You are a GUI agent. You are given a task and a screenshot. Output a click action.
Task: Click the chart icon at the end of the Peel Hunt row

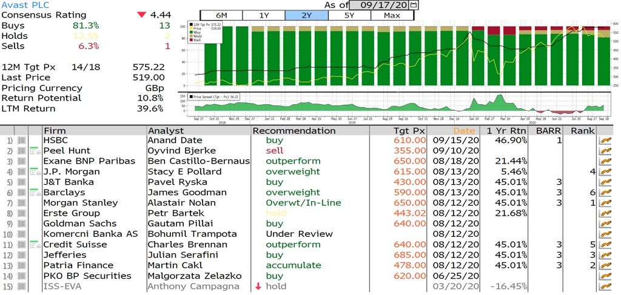[x=606, y=151]
